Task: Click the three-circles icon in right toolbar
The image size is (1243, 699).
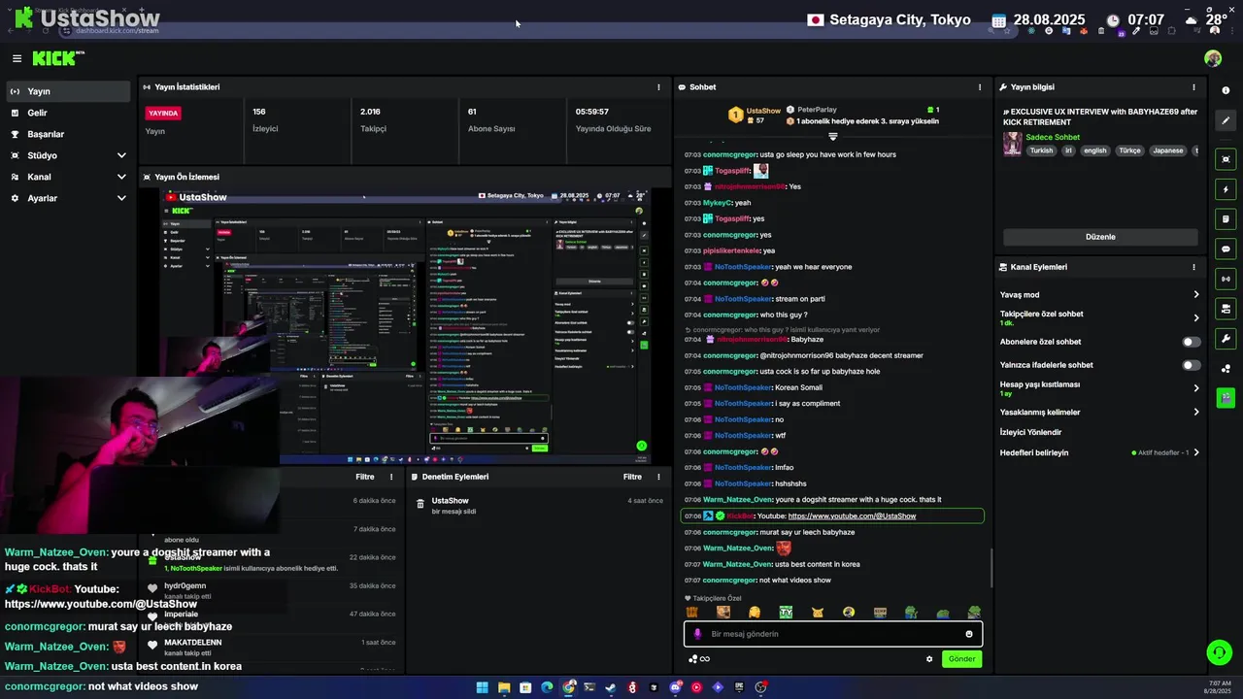Action: click(1226, 368)
